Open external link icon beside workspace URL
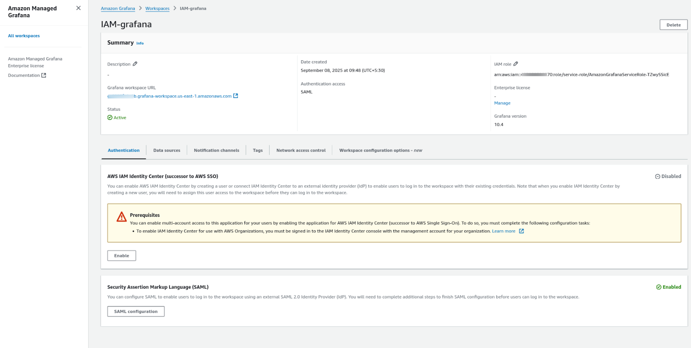The height and width of the screenshot is (348, 691). coord(236,96)
